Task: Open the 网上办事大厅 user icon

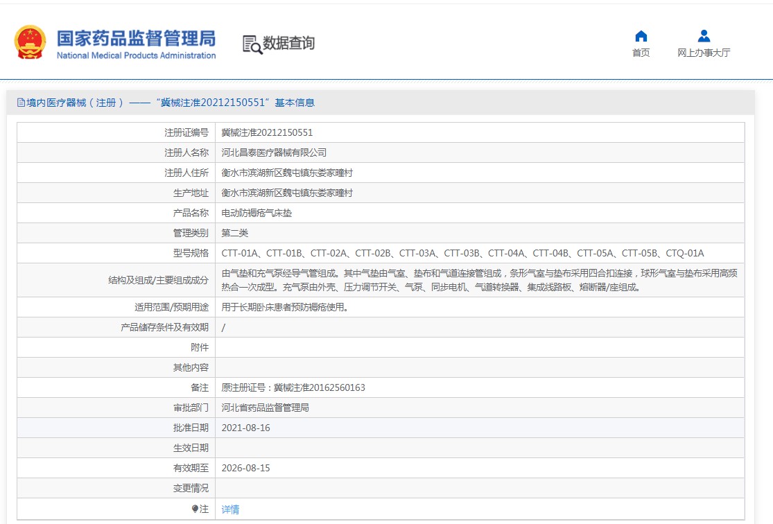Action: [704, 36]
